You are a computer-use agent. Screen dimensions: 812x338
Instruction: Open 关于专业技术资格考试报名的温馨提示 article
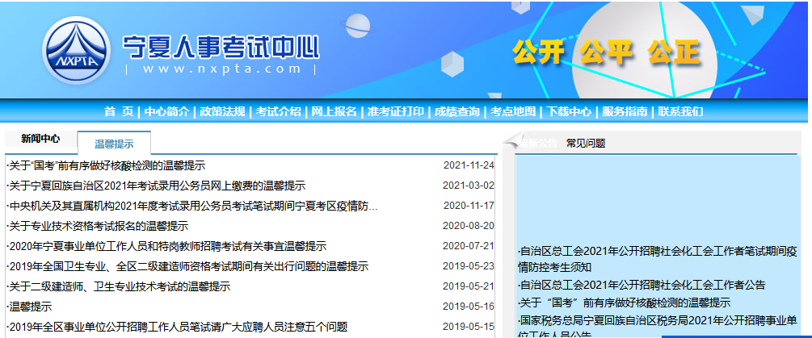98,226
